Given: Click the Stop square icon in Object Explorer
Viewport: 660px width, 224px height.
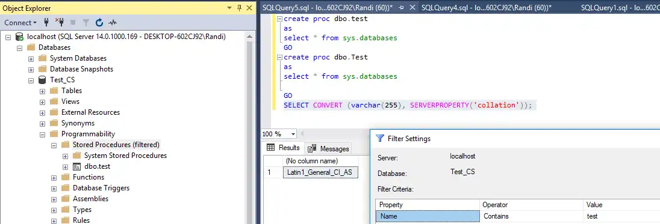Looking at the screenshot, I should point(73,23).
